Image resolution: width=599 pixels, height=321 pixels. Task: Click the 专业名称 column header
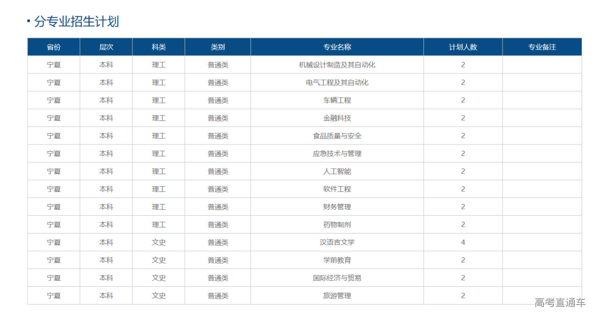point(337,47)
